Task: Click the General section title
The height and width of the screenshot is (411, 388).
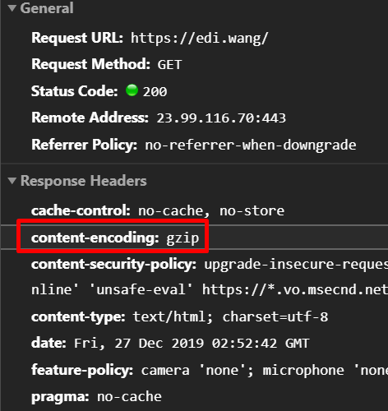Action: pyautogui.click(x=47, y=8)
